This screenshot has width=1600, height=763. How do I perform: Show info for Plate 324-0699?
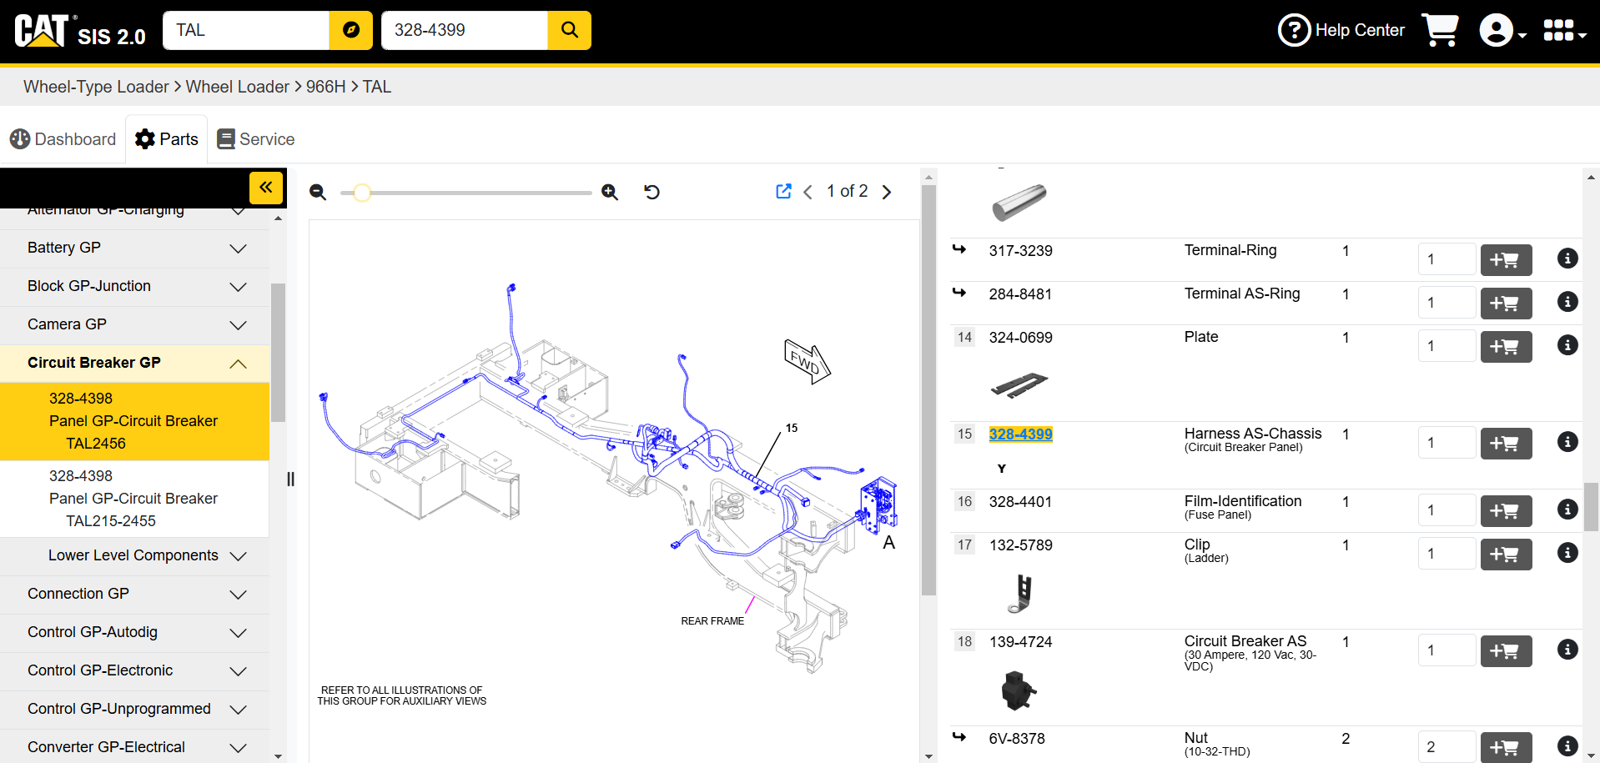[x=1567, y=345]
